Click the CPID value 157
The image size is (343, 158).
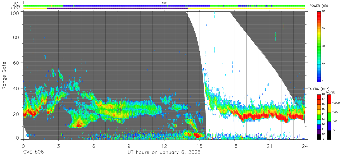point(164,3)
